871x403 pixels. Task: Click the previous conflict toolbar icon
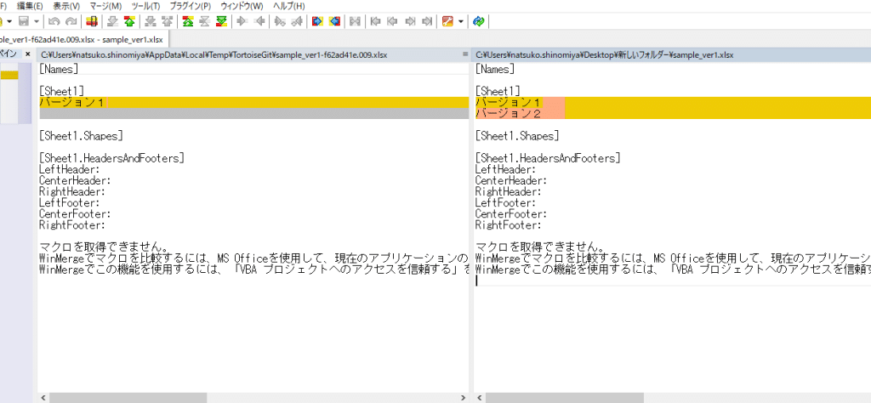pos(168,21)
